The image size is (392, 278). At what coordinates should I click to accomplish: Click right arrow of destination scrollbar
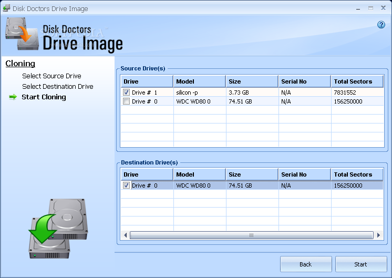pyautogui.click(x=378, y=235)
